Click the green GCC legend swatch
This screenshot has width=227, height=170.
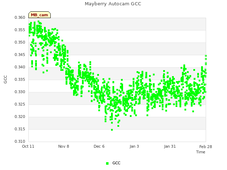tap(107, 163)
